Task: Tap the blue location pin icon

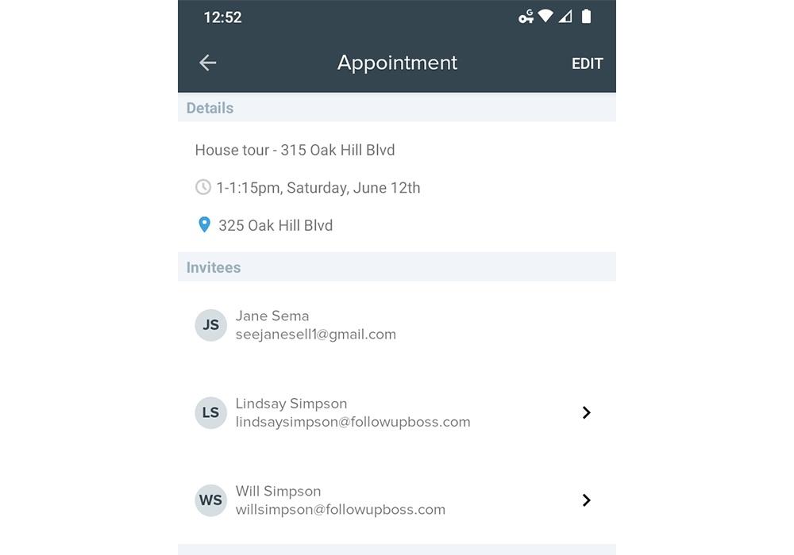Action: pos(204,224)
